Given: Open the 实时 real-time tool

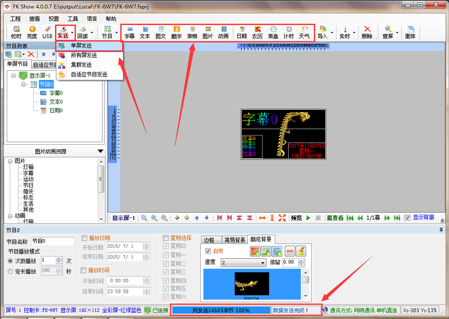Looking at the screenshot, I should (x=345, y=32).
